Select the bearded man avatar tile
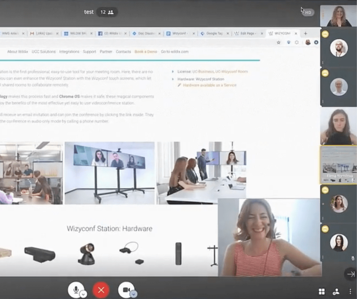The width and height of the screenshot is (357, 299). [339, 48]
